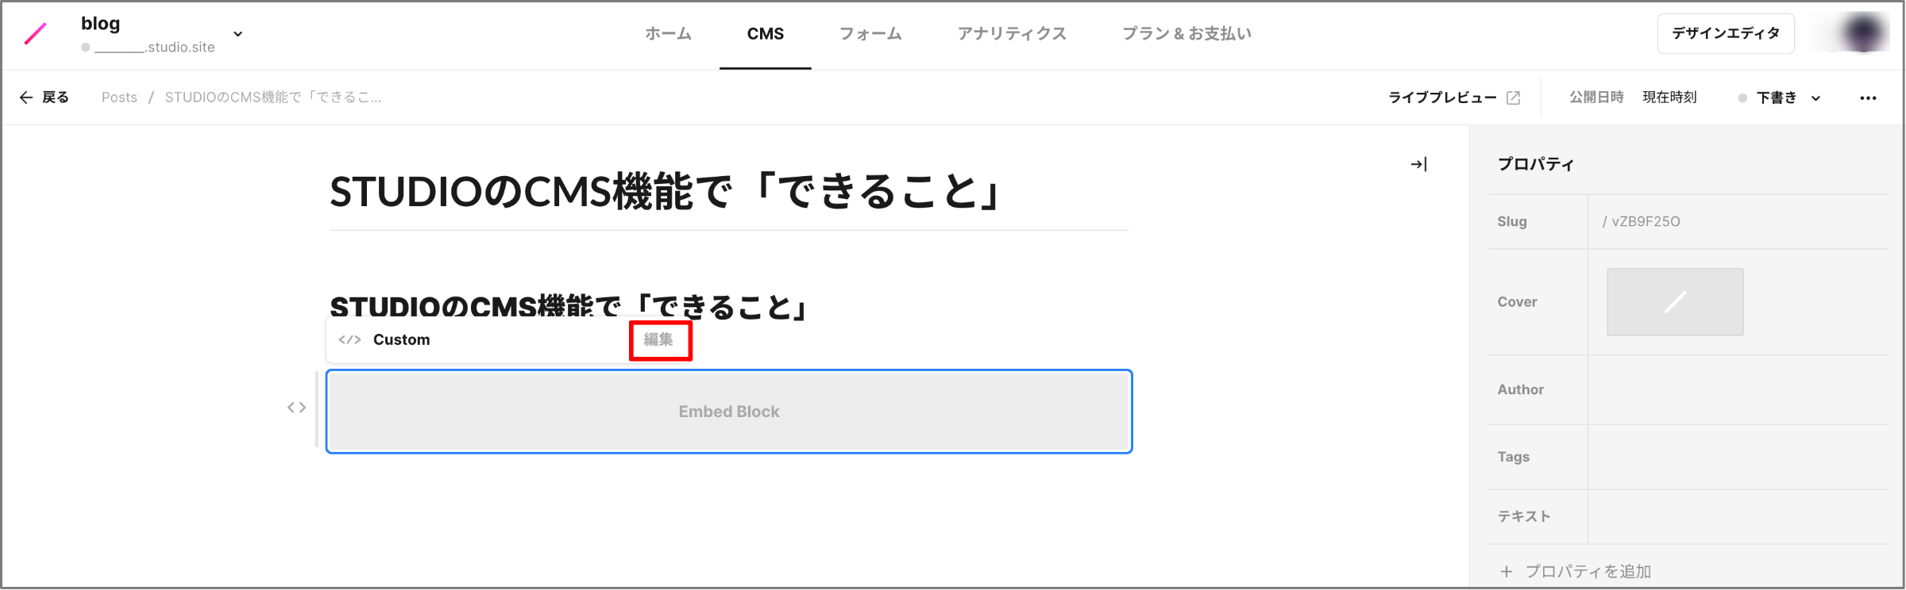Screen dimensions: 1906x590
Task: Expand the 下書き status dropdown
Action: tap(1780, 98)
